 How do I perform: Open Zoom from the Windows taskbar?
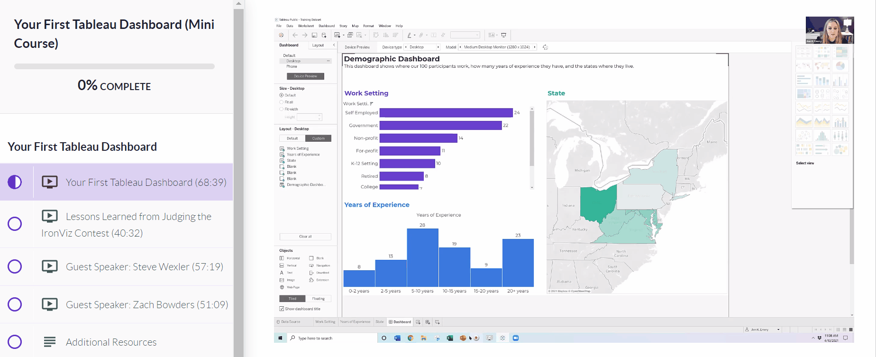[516, 338]
